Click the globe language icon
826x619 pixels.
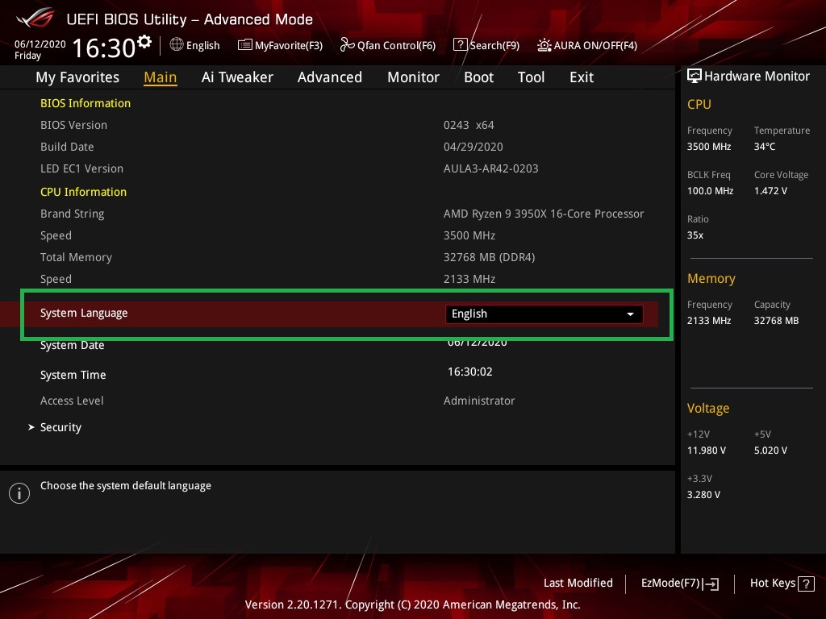tap(177, 45)
